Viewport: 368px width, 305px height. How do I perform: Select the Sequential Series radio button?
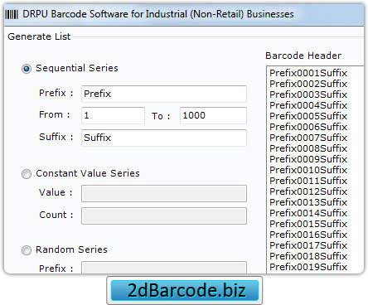[x=27, y=69]
